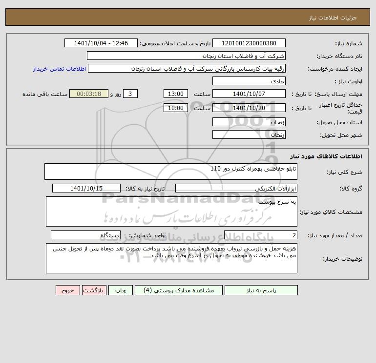Click the validity time field 10:00
The height and width of the screenshot is (363, 376).
coord(176,108)
